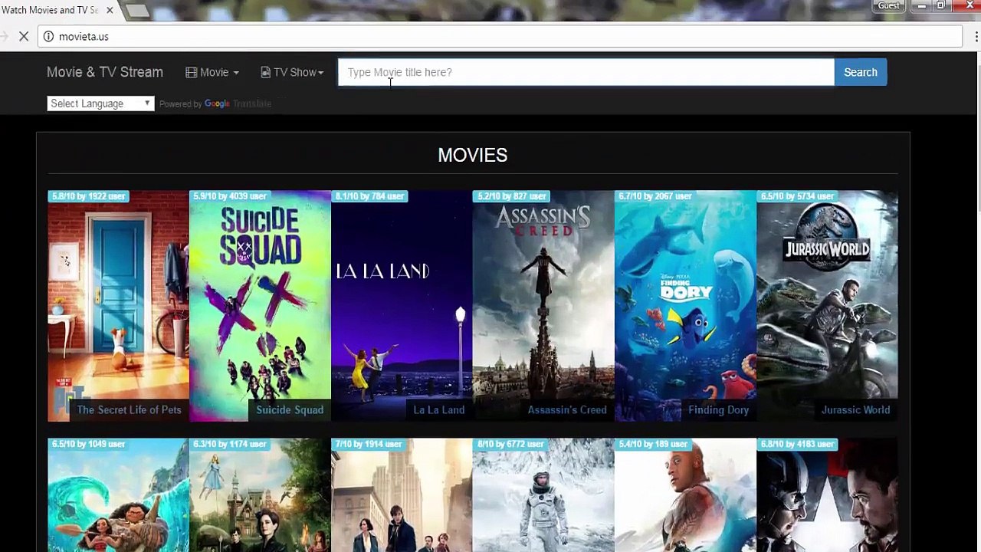
Task: Follow the Google Translate logo link
Action: click(x=238, y=103)
